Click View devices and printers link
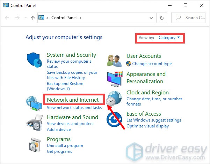 [x=70, y=124]
